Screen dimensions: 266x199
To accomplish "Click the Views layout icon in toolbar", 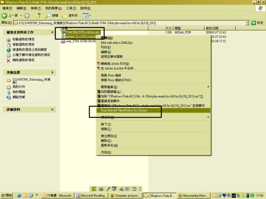I will coord(85,16).
